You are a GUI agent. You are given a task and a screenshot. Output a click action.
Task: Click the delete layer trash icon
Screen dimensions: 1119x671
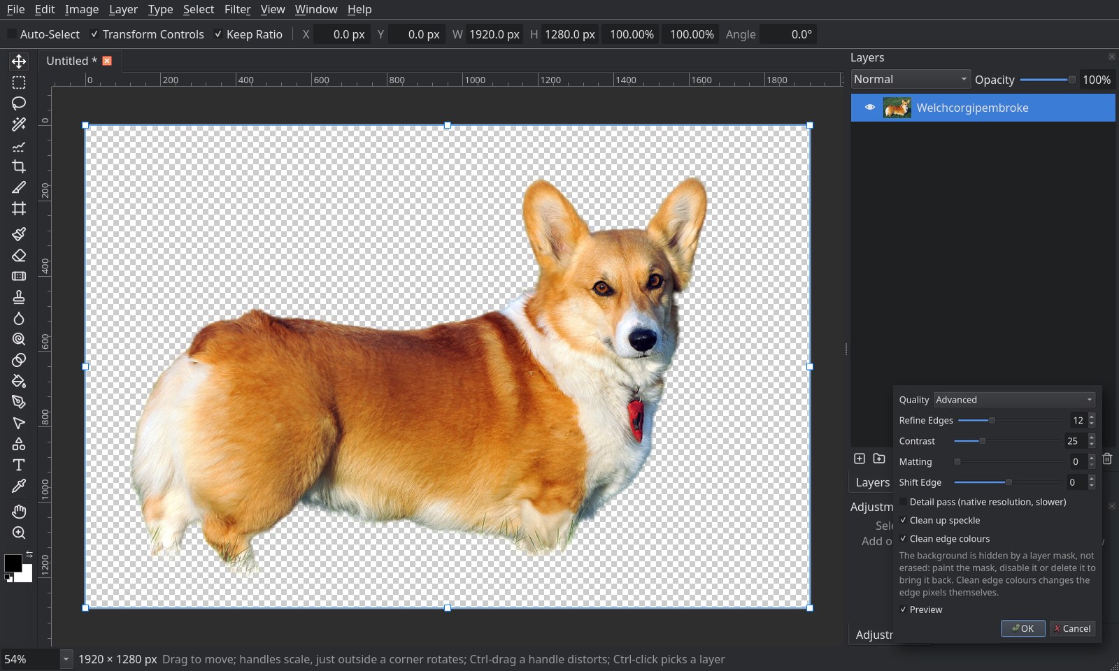point(1107,459)
